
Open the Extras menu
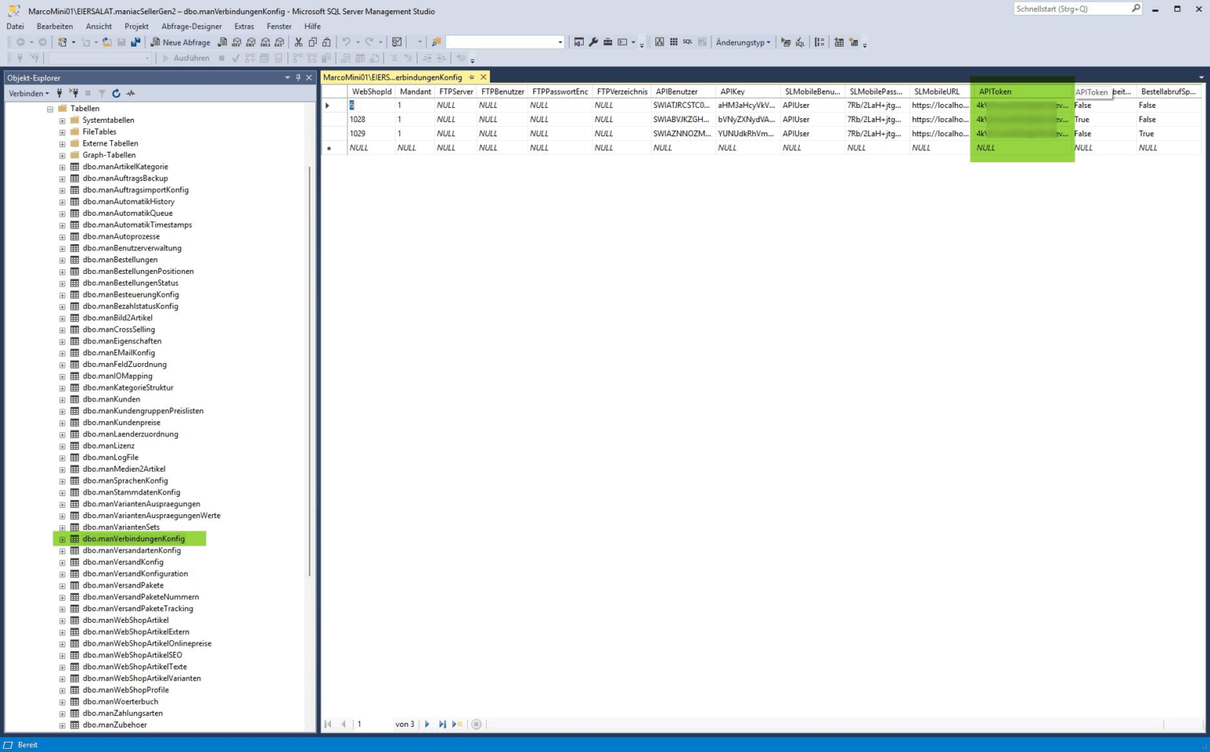244,26
